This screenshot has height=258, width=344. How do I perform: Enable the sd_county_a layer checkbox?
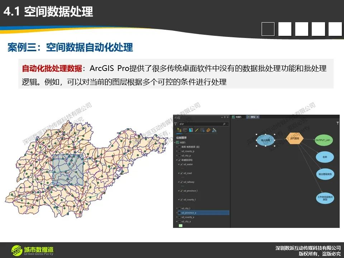click(x=179, y=217)
